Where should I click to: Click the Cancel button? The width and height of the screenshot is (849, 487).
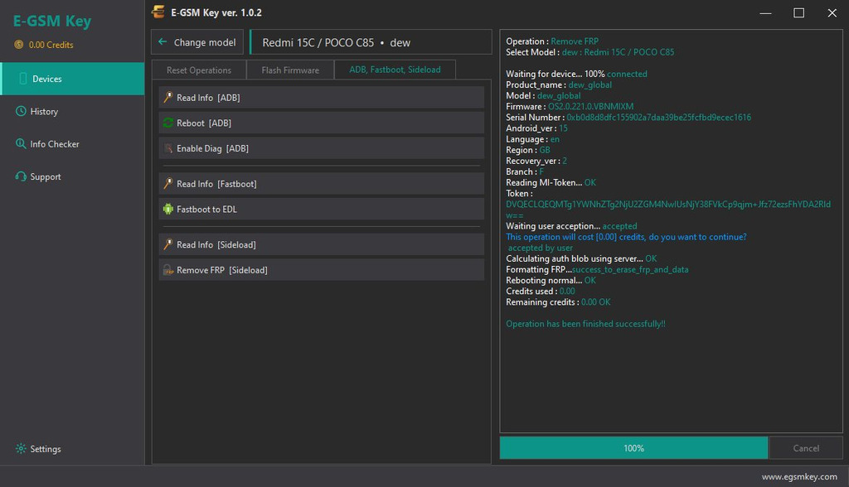tap(806, 448)
